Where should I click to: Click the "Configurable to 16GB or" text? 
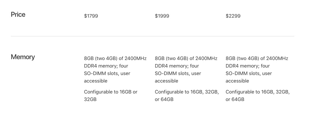click(111, 92)
